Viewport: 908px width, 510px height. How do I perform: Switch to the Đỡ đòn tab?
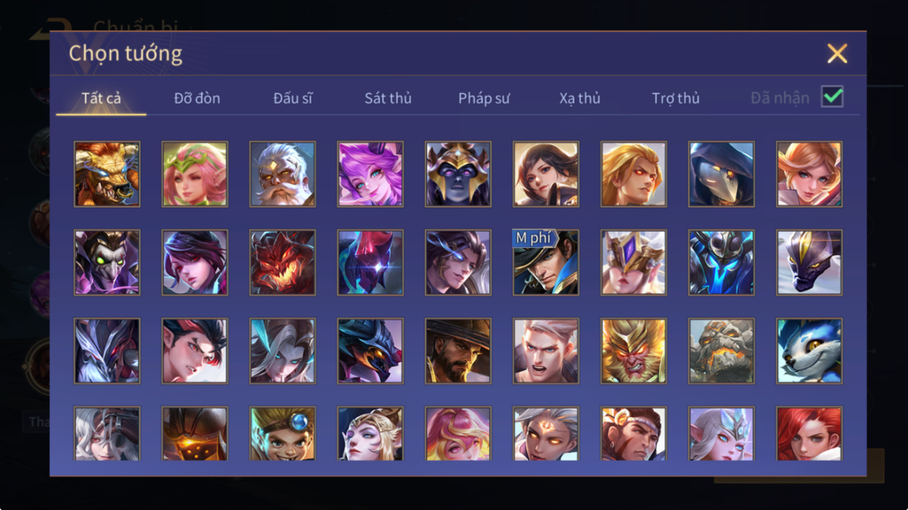(x=197, y=98)
